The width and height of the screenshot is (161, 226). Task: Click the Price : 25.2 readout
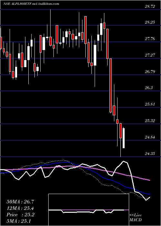point(20,215)
